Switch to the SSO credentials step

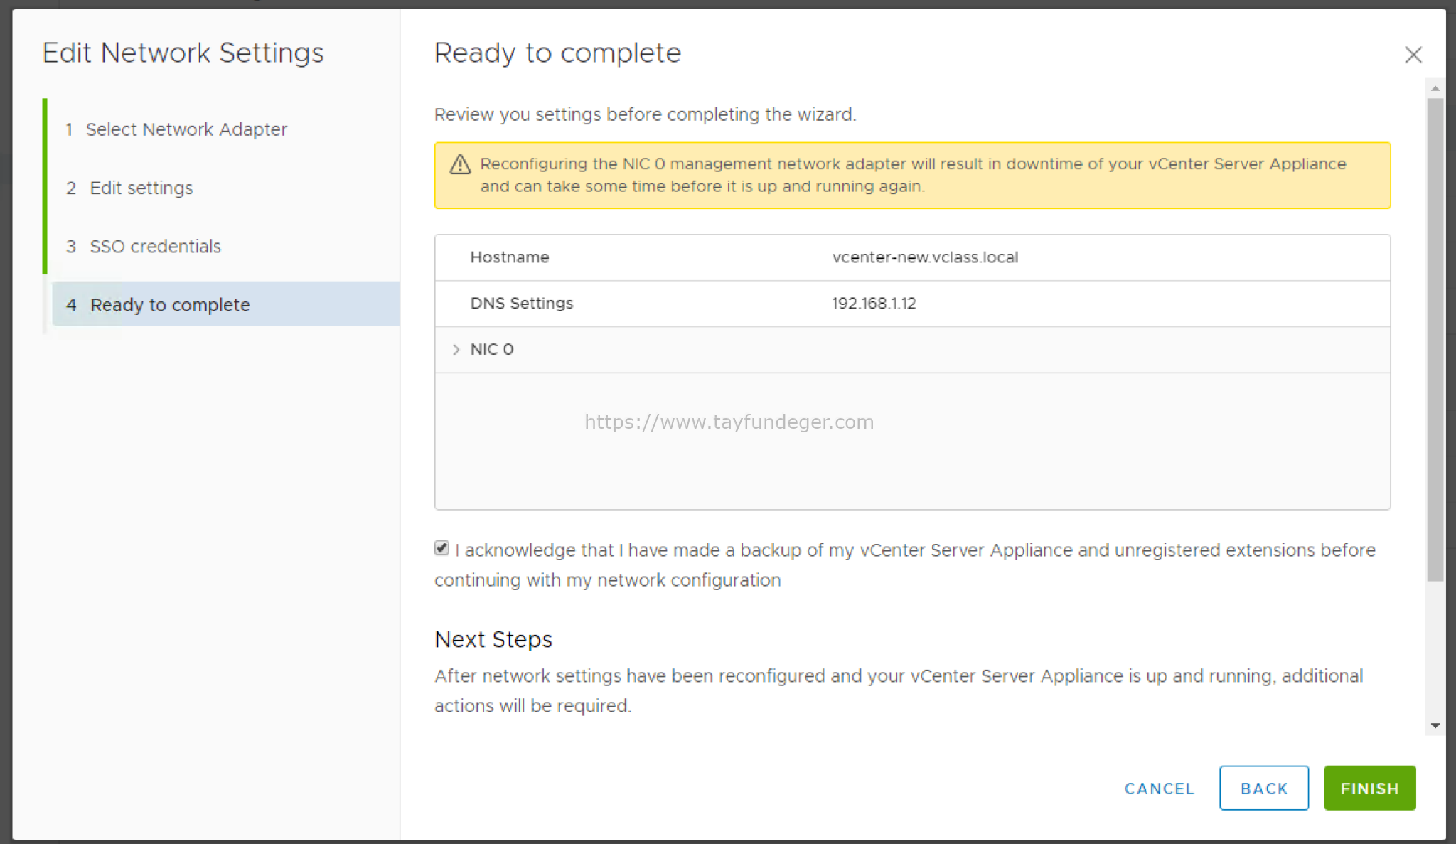[x=155, y=246]
